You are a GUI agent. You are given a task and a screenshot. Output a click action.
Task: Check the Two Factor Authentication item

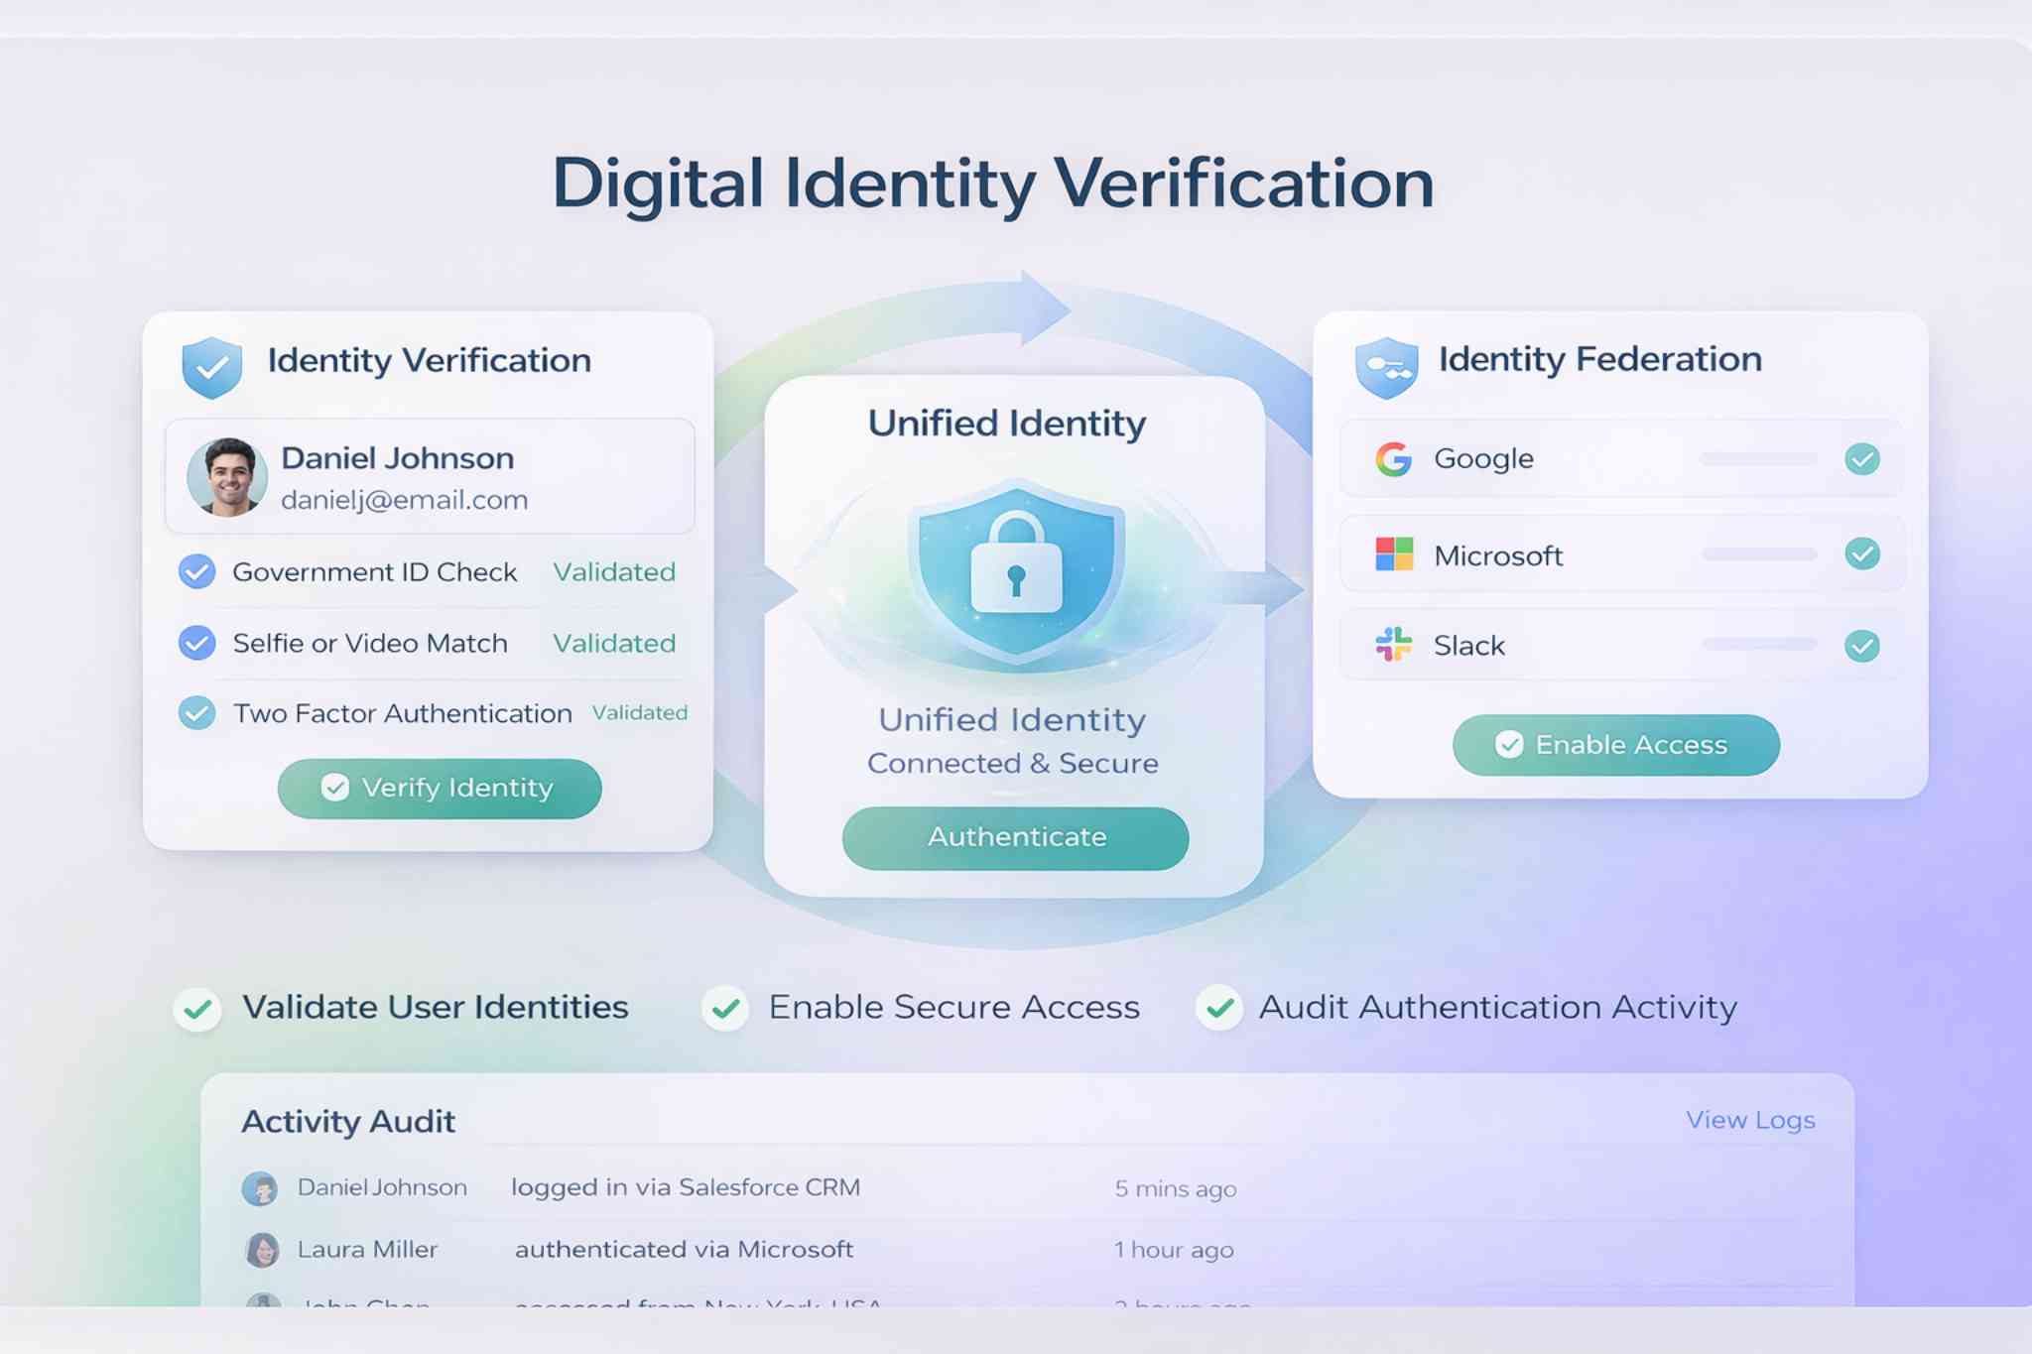pos(194,712)
